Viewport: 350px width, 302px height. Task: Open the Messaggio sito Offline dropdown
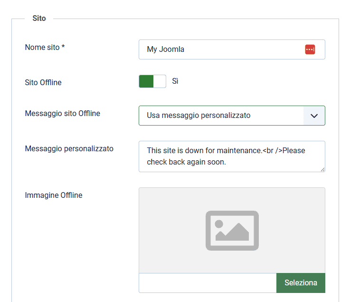[x=232, y=116]
